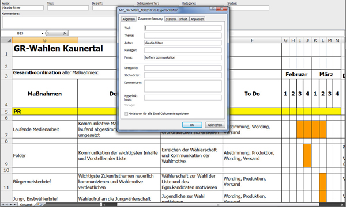Click next sheet navigation arrow
Screen dimensions: 346x207
(11, 205)
